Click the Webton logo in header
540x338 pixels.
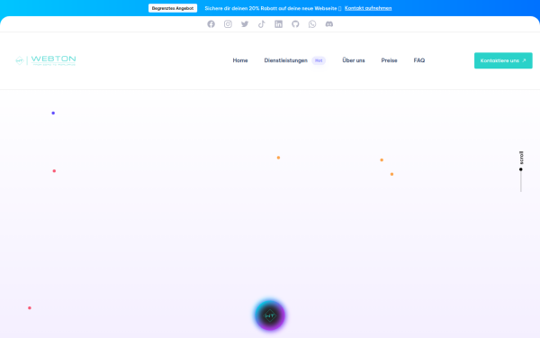click(46, 60)
